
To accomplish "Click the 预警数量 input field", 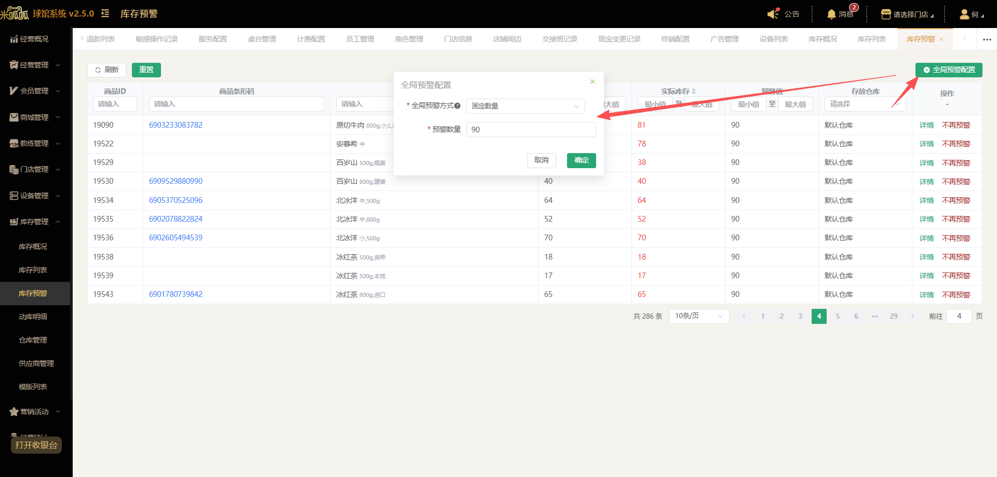I will tap(531, 130).
